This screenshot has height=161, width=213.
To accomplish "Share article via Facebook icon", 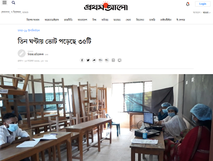I will 82,60.
